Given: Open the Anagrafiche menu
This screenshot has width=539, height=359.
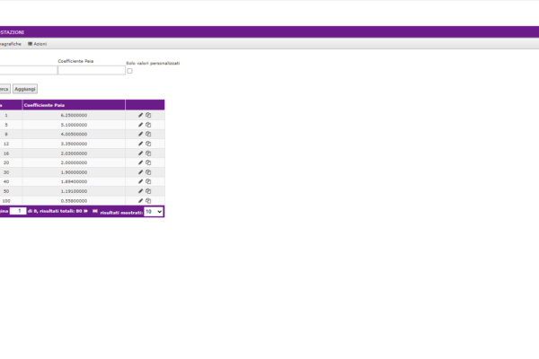Looking at the screenshot, I should coord(9,43).
